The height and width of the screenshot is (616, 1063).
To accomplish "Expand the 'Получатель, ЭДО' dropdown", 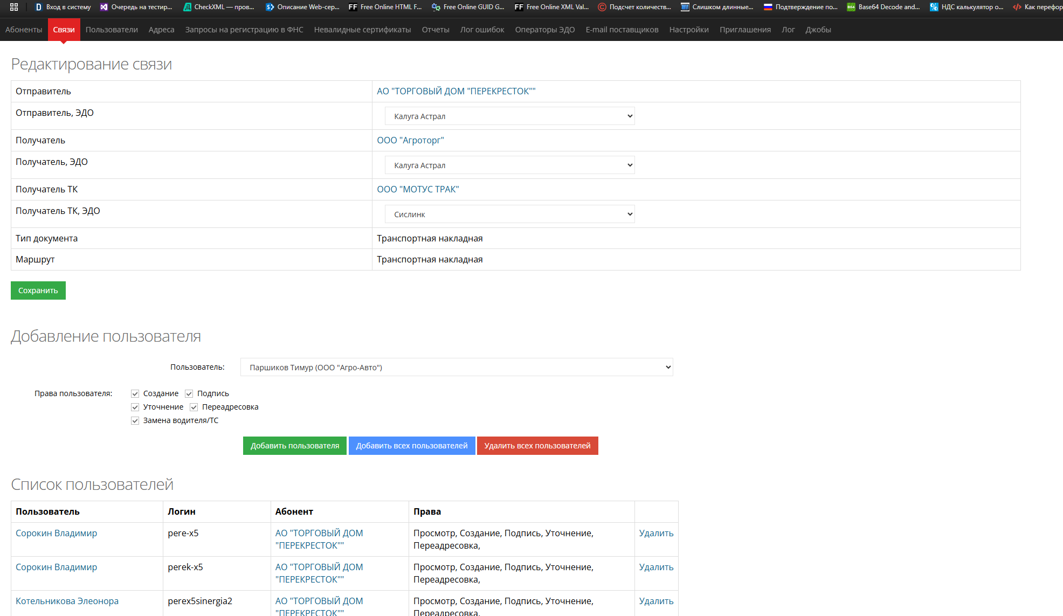I will coord(509,165).
